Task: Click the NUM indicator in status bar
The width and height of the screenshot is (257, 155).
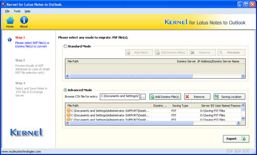Action: point(238,151)
